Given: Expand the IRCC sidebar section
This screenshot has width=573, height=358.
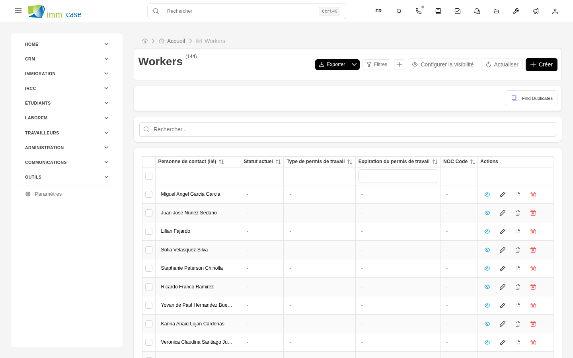Looking at the screenshot, I should coord(66,88).
